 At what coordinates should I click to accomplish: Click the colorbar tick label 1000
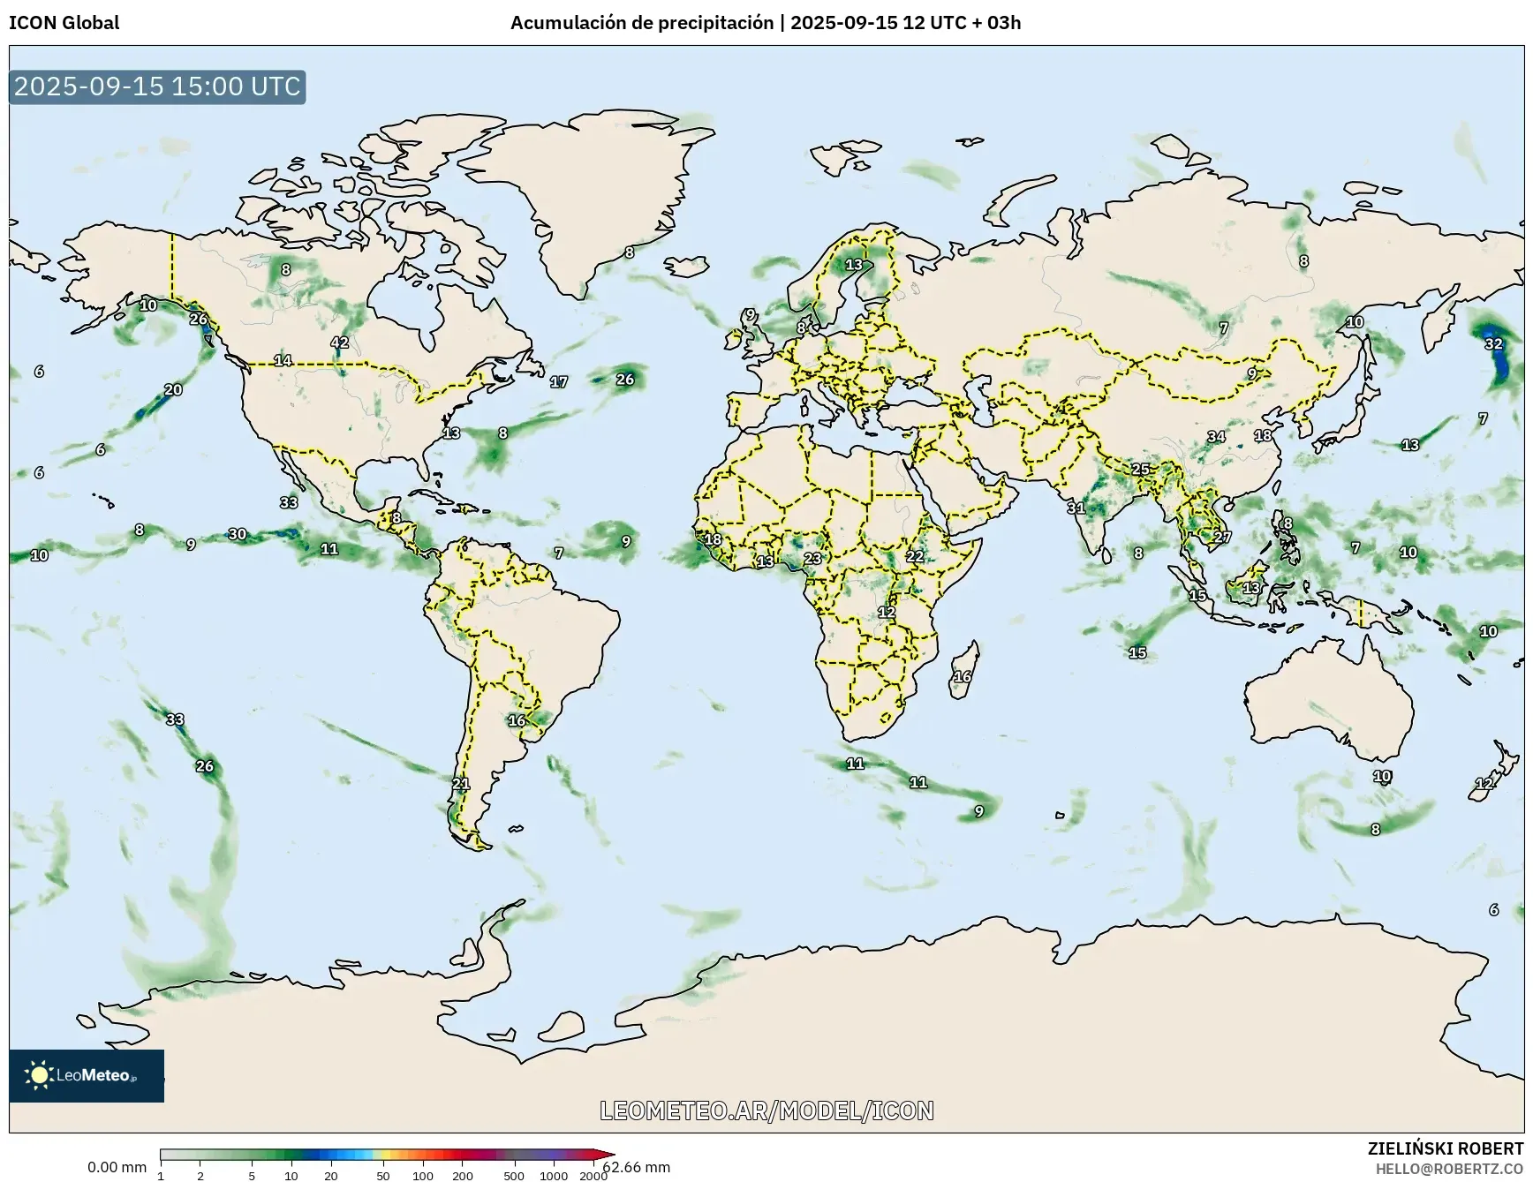[554, 1176]
